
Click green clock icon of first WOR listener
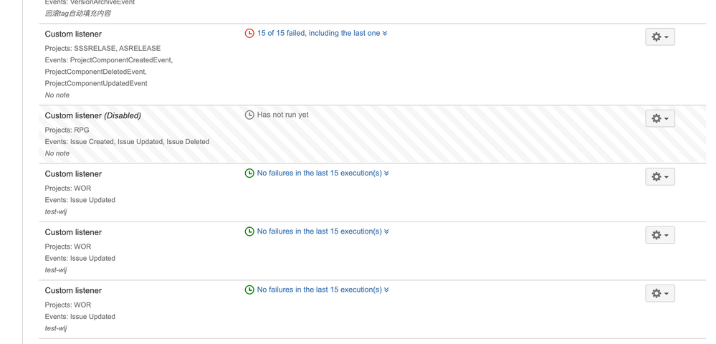[249, 173]
